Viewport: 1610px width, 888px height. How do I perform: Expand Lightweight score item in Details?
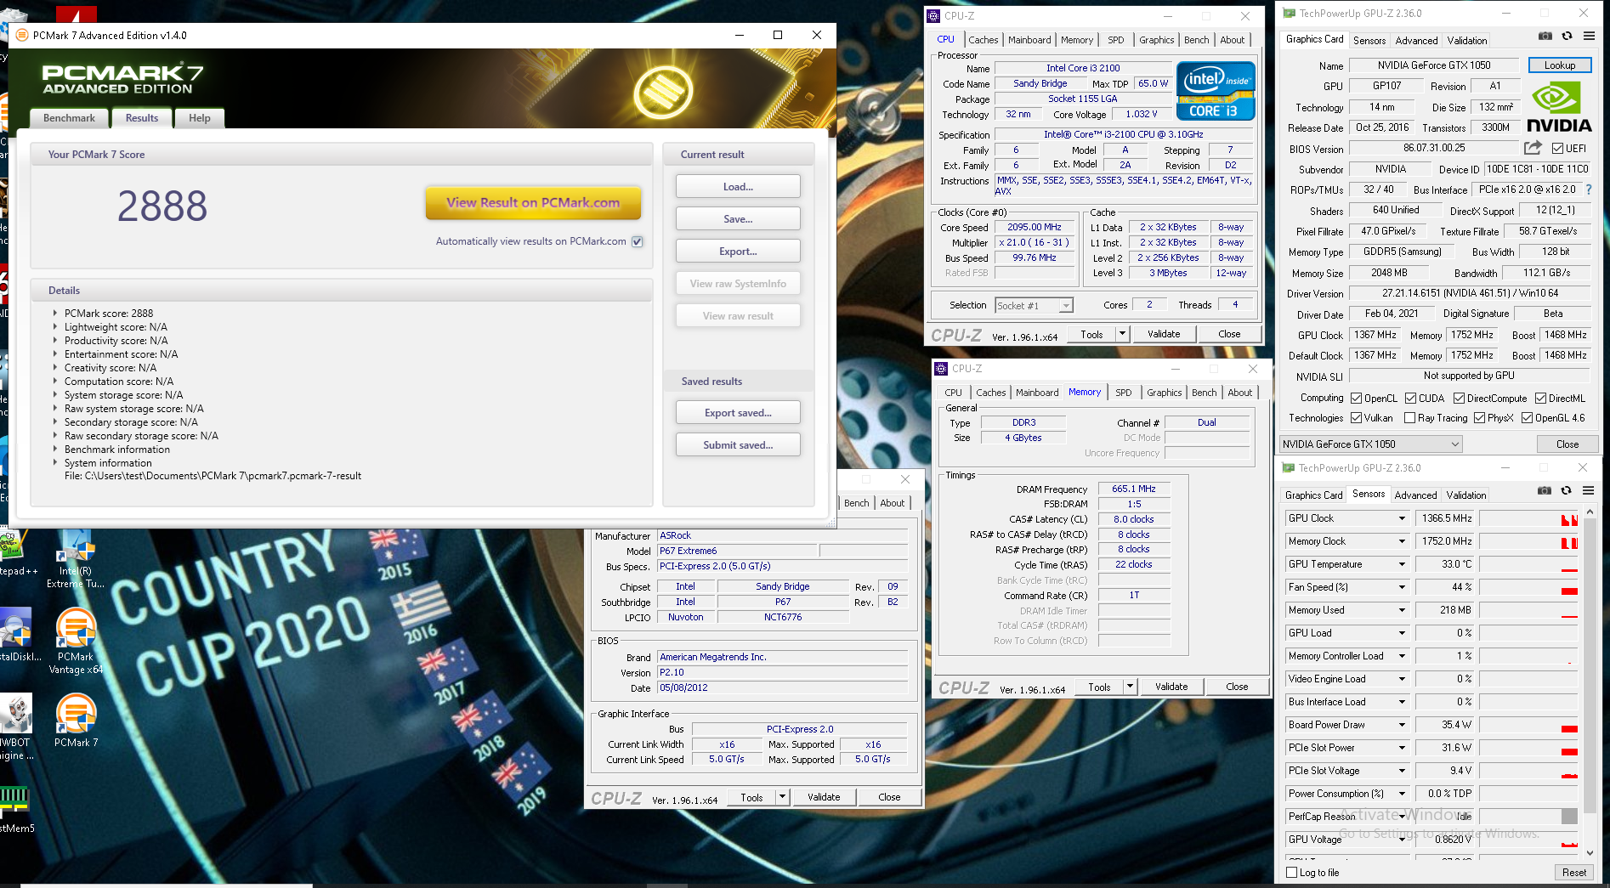point(55,326)
